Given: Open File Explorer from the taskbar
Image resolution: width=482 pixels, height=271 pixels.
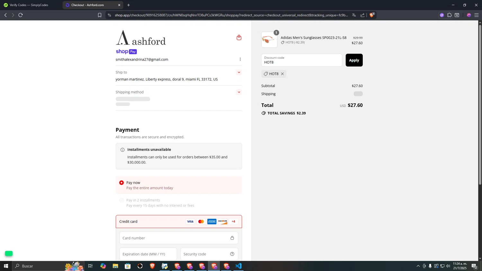Looking at the screenshot, I should point(115,266).
